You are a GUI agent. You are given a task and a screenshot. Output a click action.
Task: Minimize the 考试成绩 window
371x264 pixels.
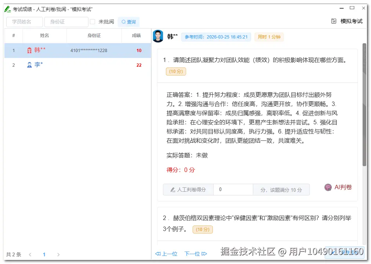coord(341,8)
